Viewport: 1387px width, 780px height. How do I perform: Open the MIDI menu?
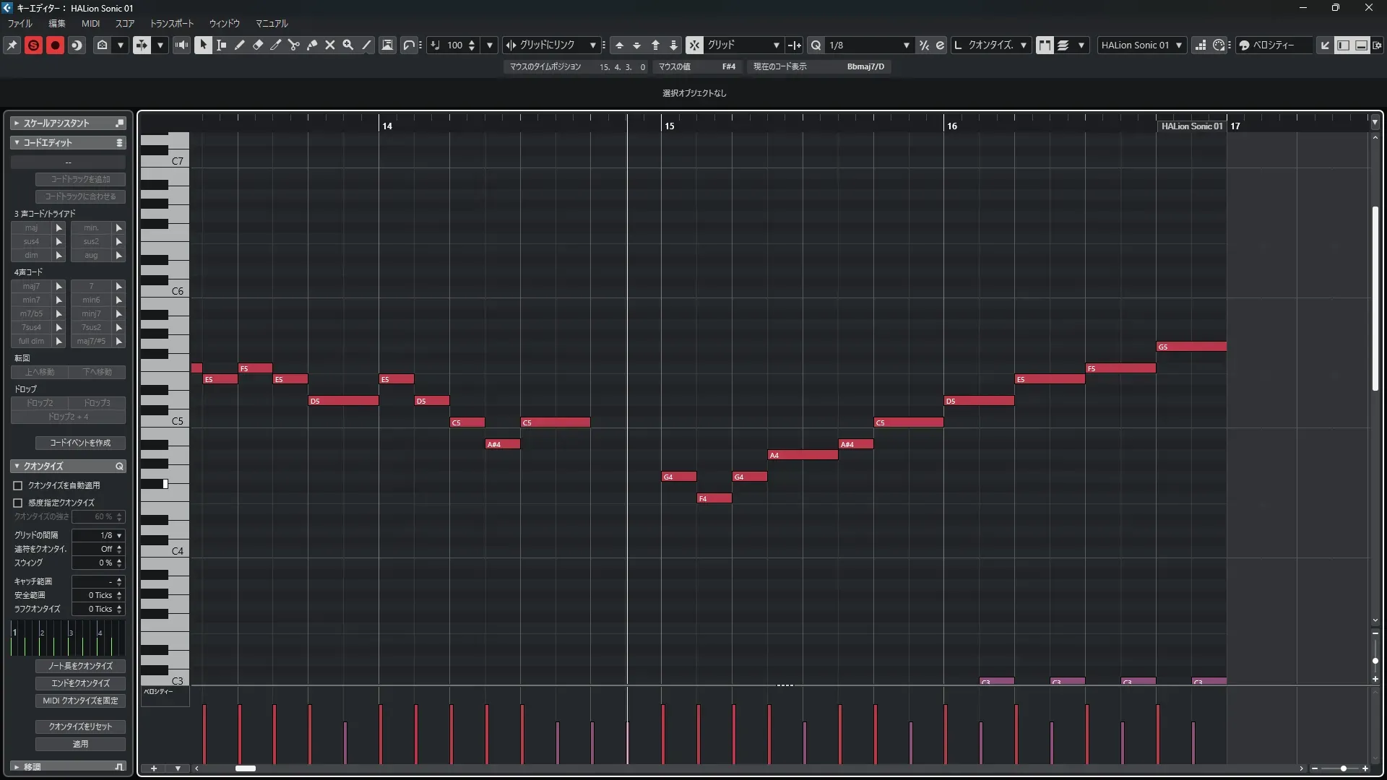tap(90, 23)
